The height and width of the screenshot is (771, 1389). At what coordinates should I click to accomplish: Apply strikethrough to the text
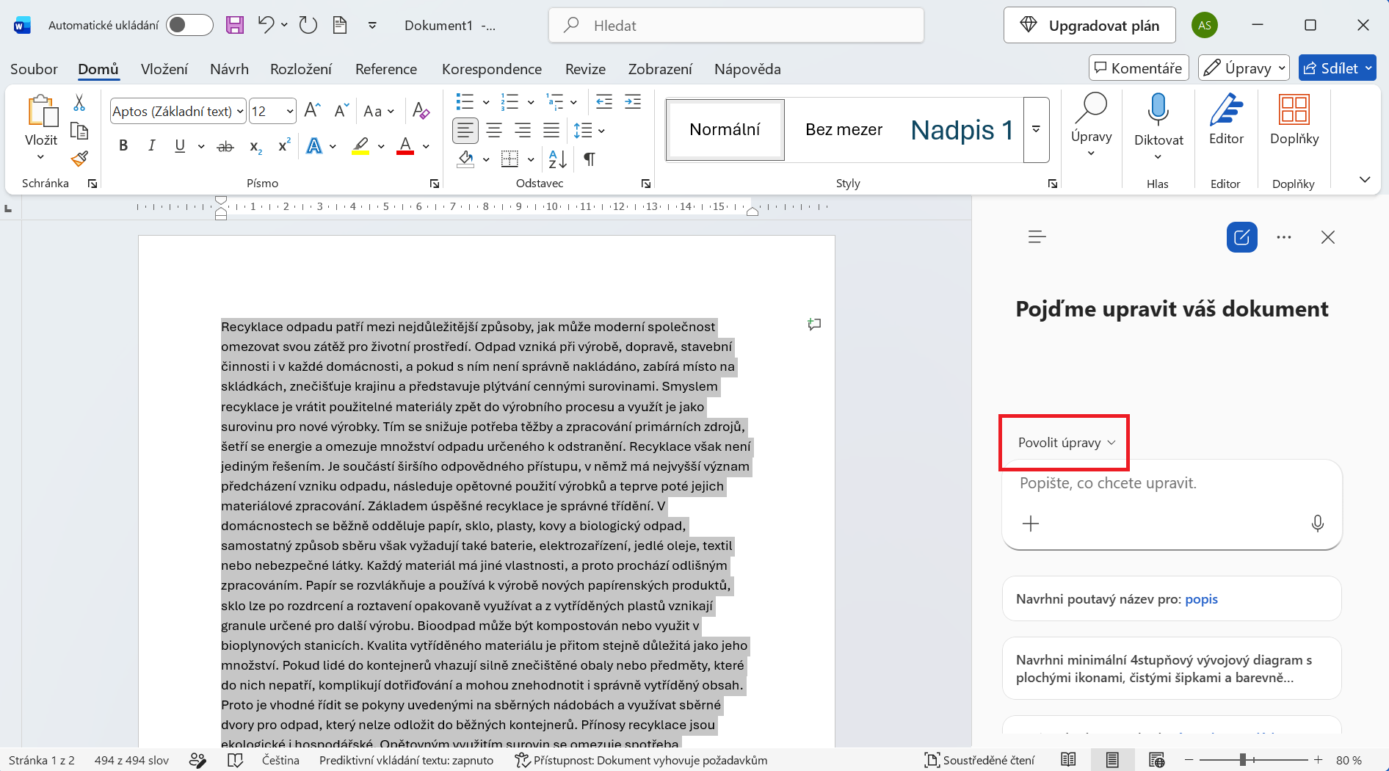(225, 146)
